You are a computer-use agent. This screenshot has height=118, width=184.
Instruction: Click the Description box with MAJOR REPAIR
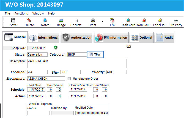pyautogui.click(x=77, y=64)
